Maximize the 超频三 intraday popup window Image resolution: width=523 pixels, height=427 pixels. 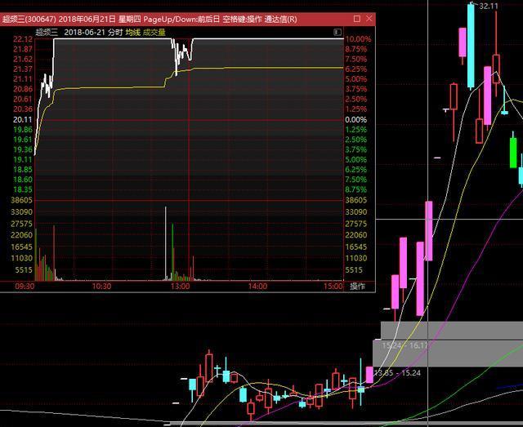(356, 19)
